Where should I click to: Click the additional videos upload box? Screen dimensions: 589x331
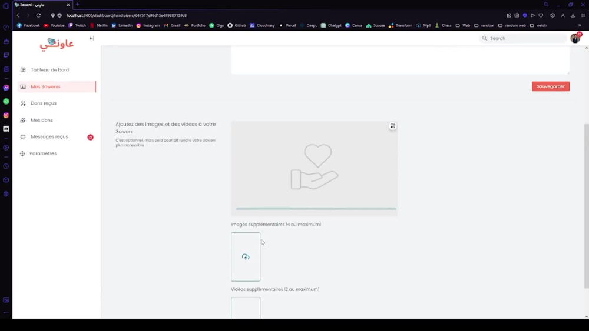[245, 308]
